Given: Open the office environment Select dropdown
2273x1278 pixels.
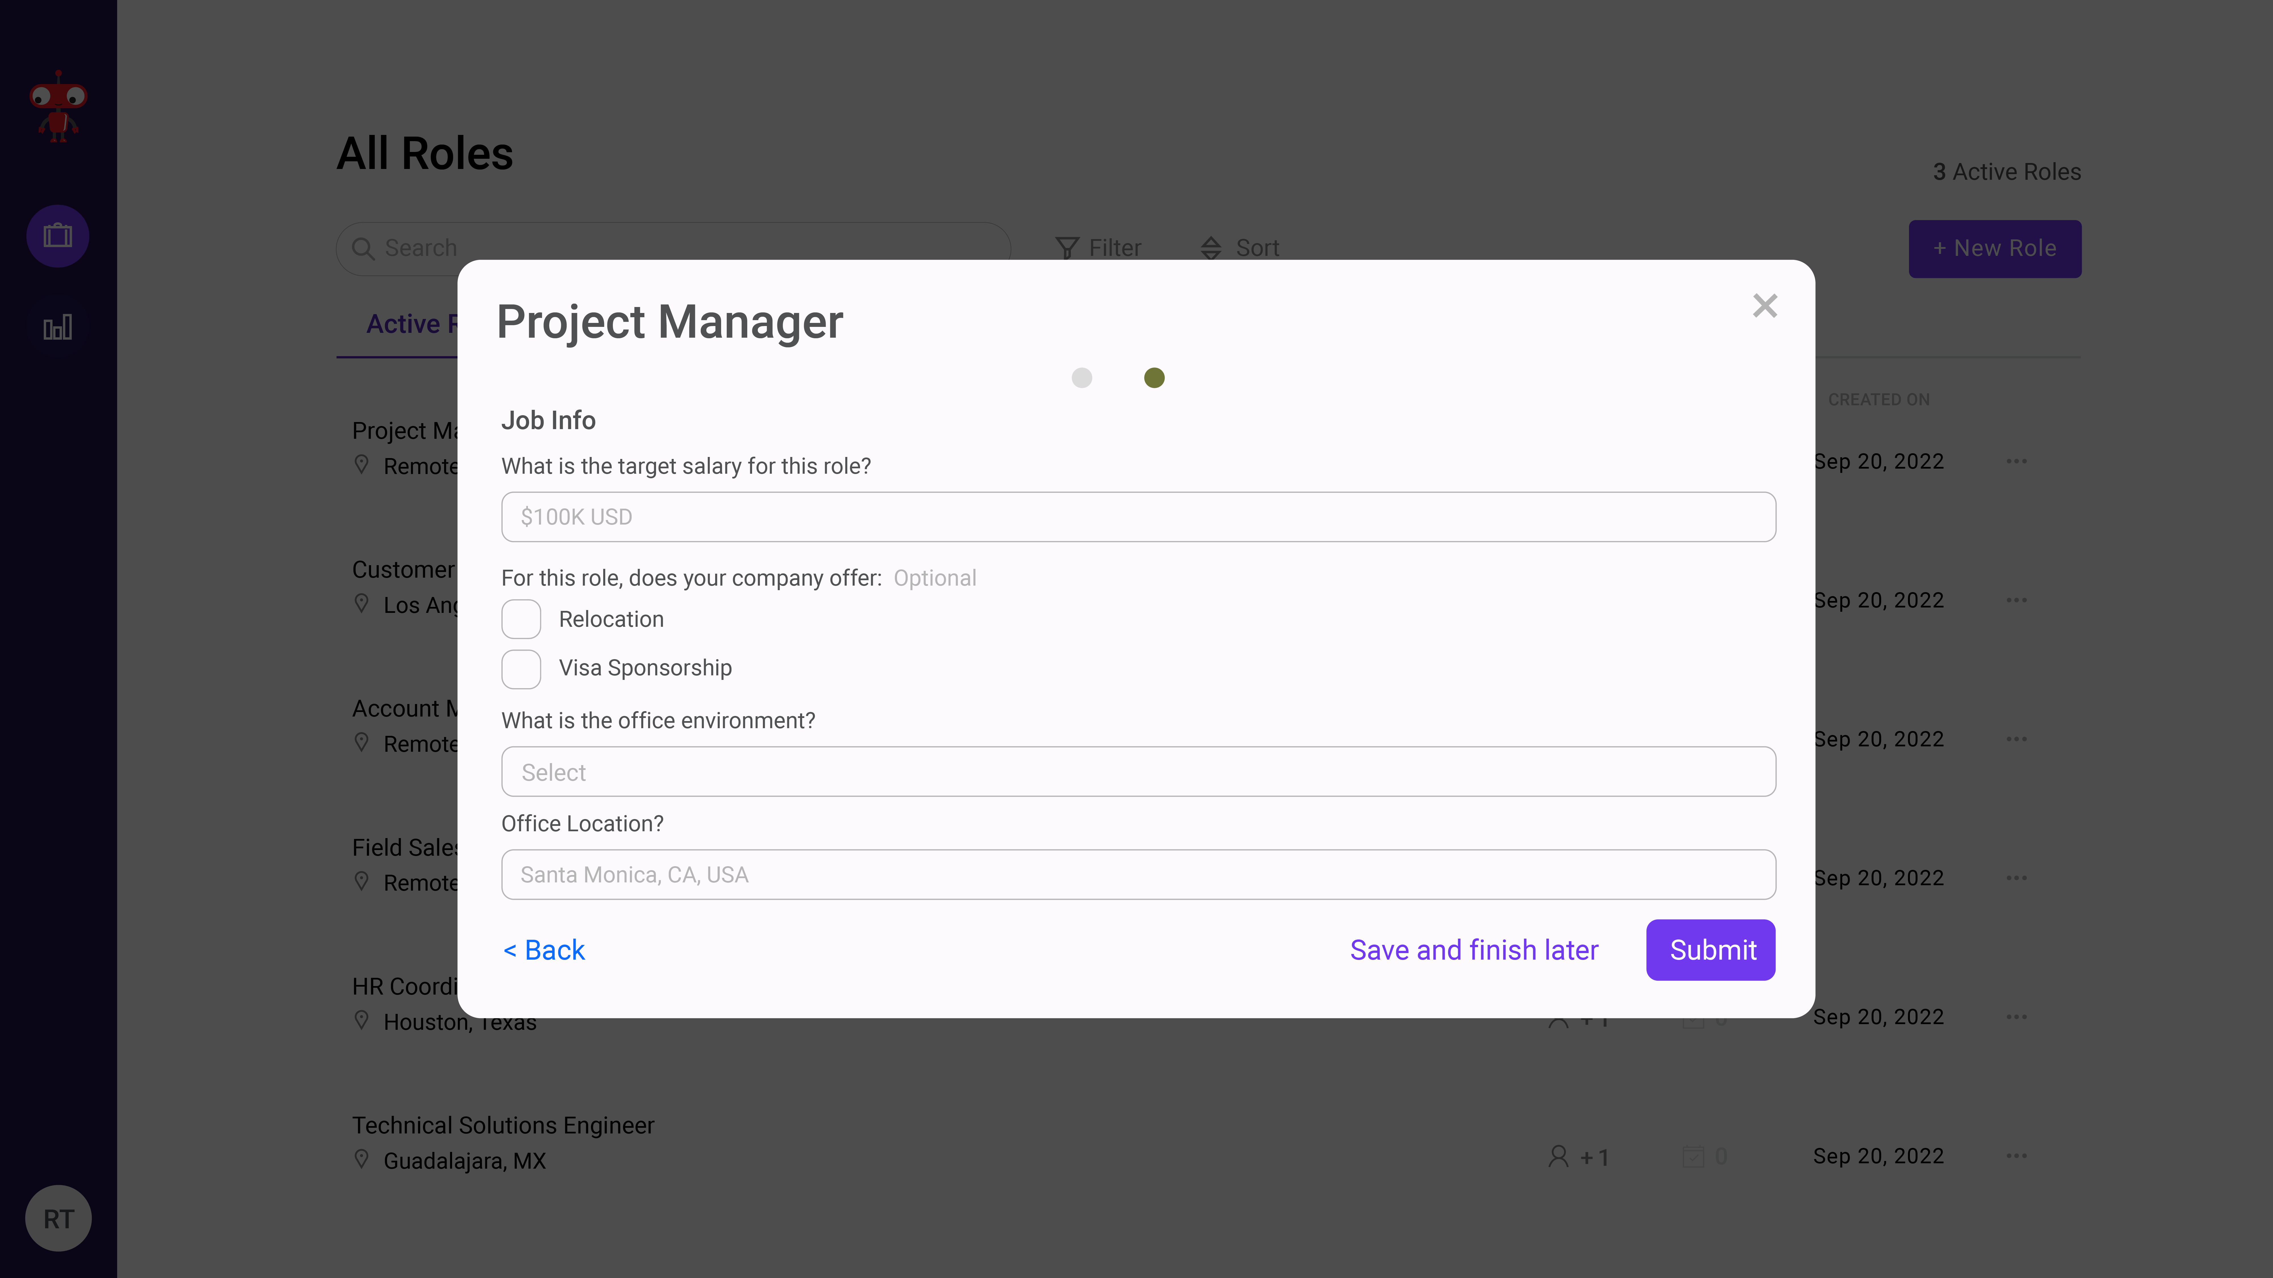Looking at the screenshot, I should (x=1136, y=771).
